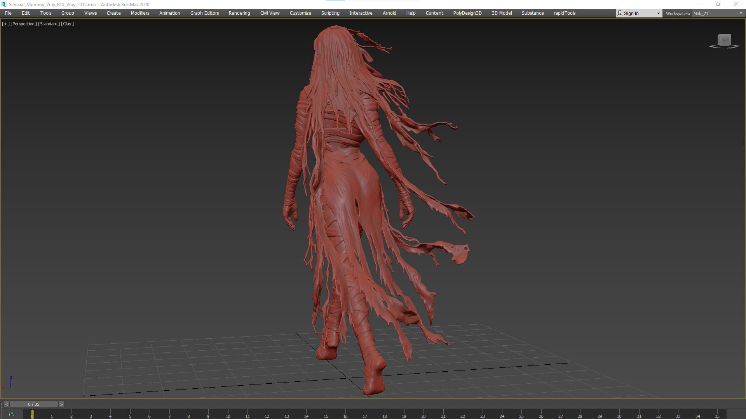Open the Group menu
Screen dimensions: 746x419
coord(68,13)
